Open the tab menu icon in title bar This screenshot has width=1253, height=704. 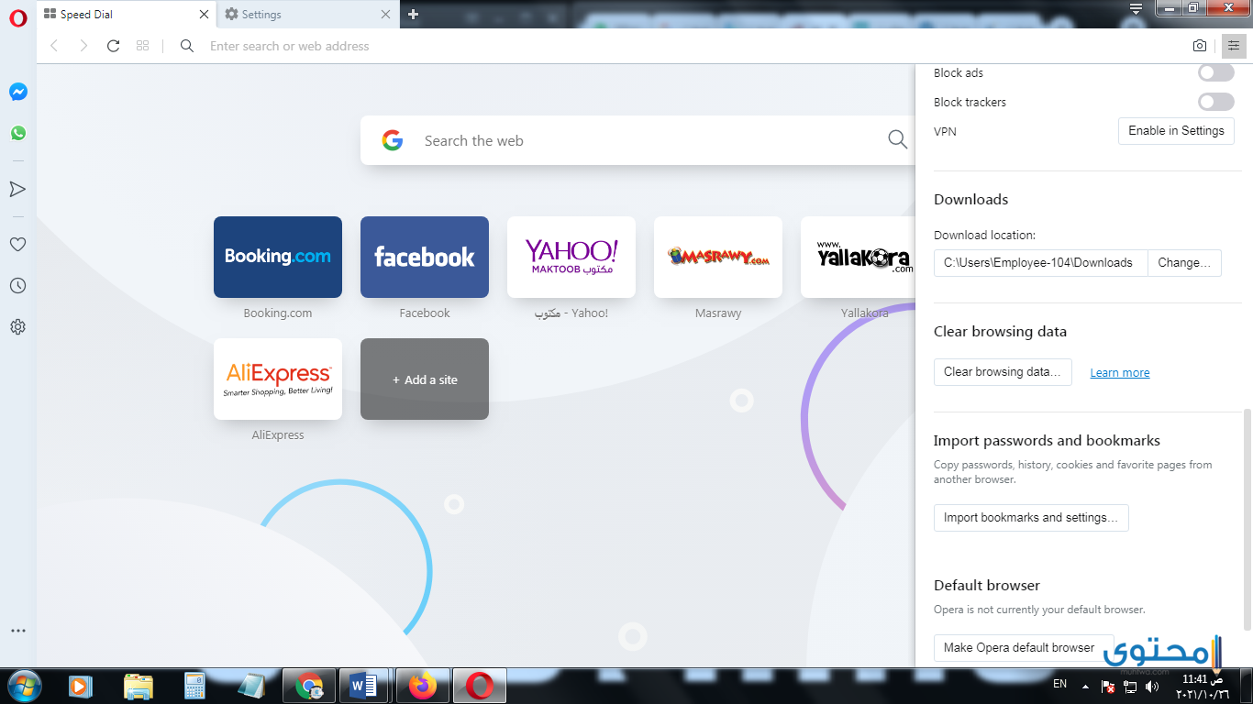coord(1137,9)
